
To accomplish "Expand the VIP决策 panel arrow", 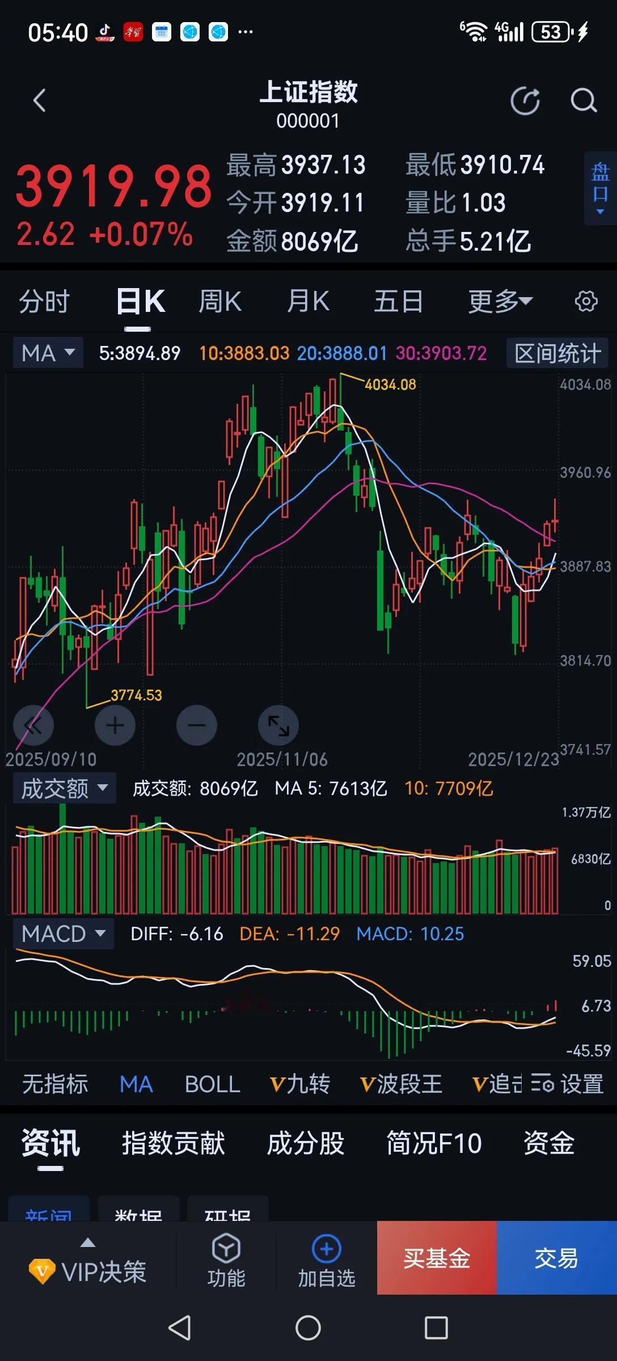I will pyautogui.click(x=88, y=1242).
